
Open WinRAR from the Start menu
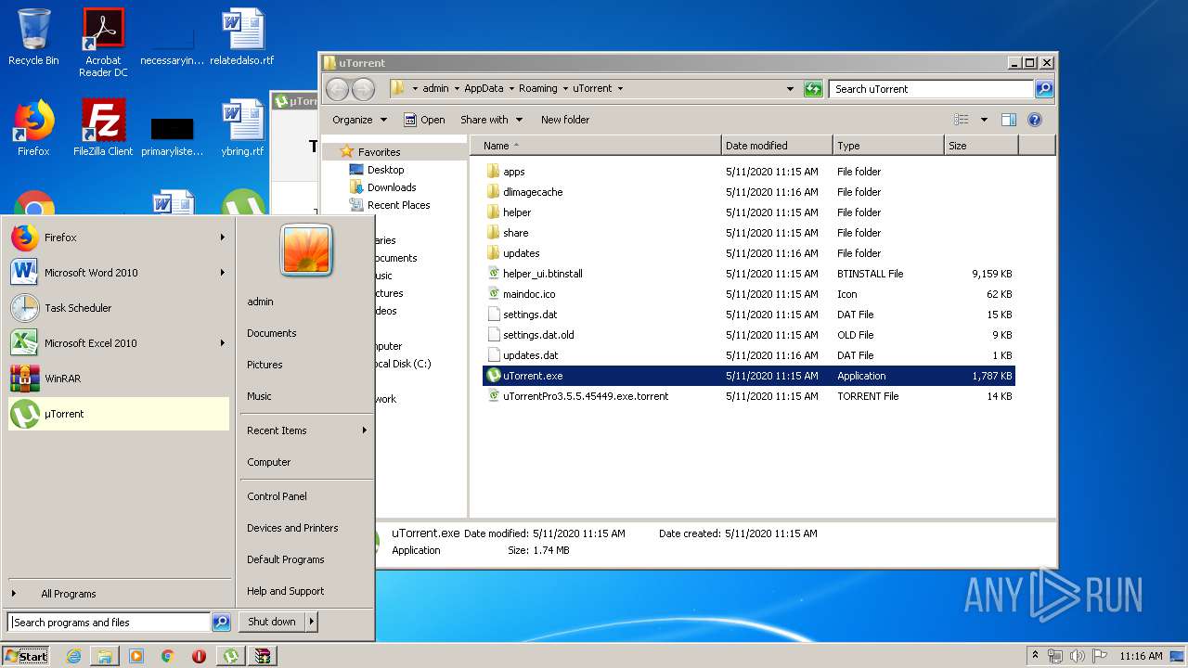[x=118, y=379]
